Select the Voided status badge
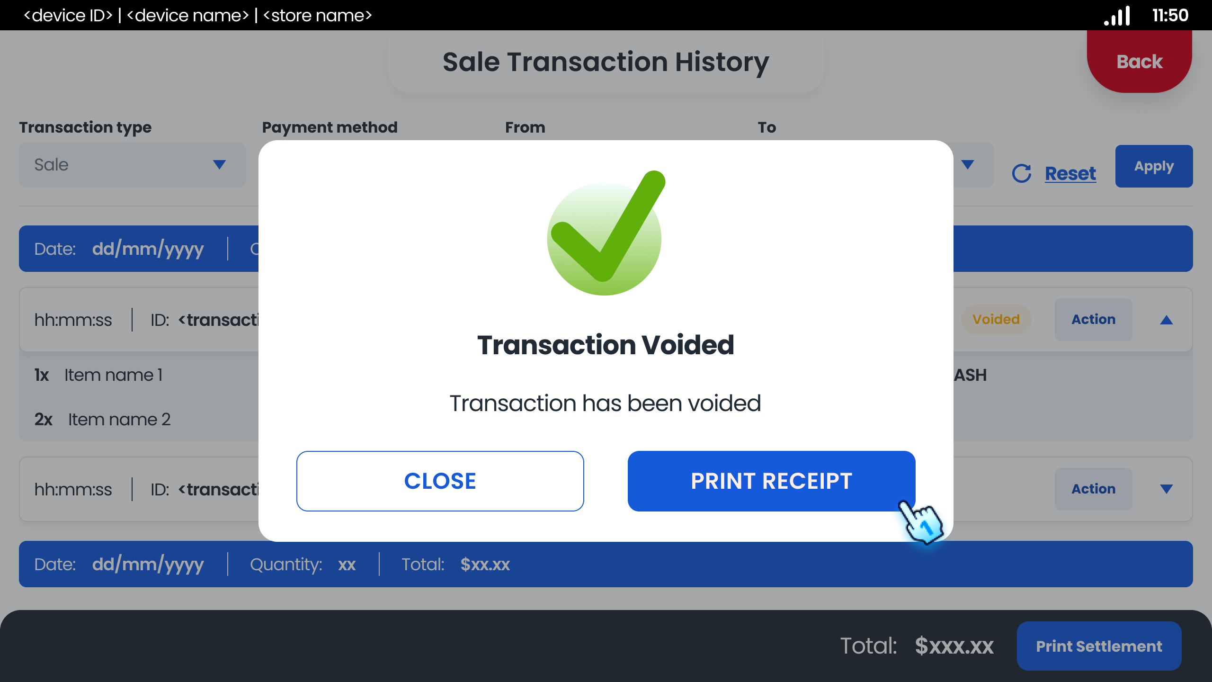 coord(996,320)
